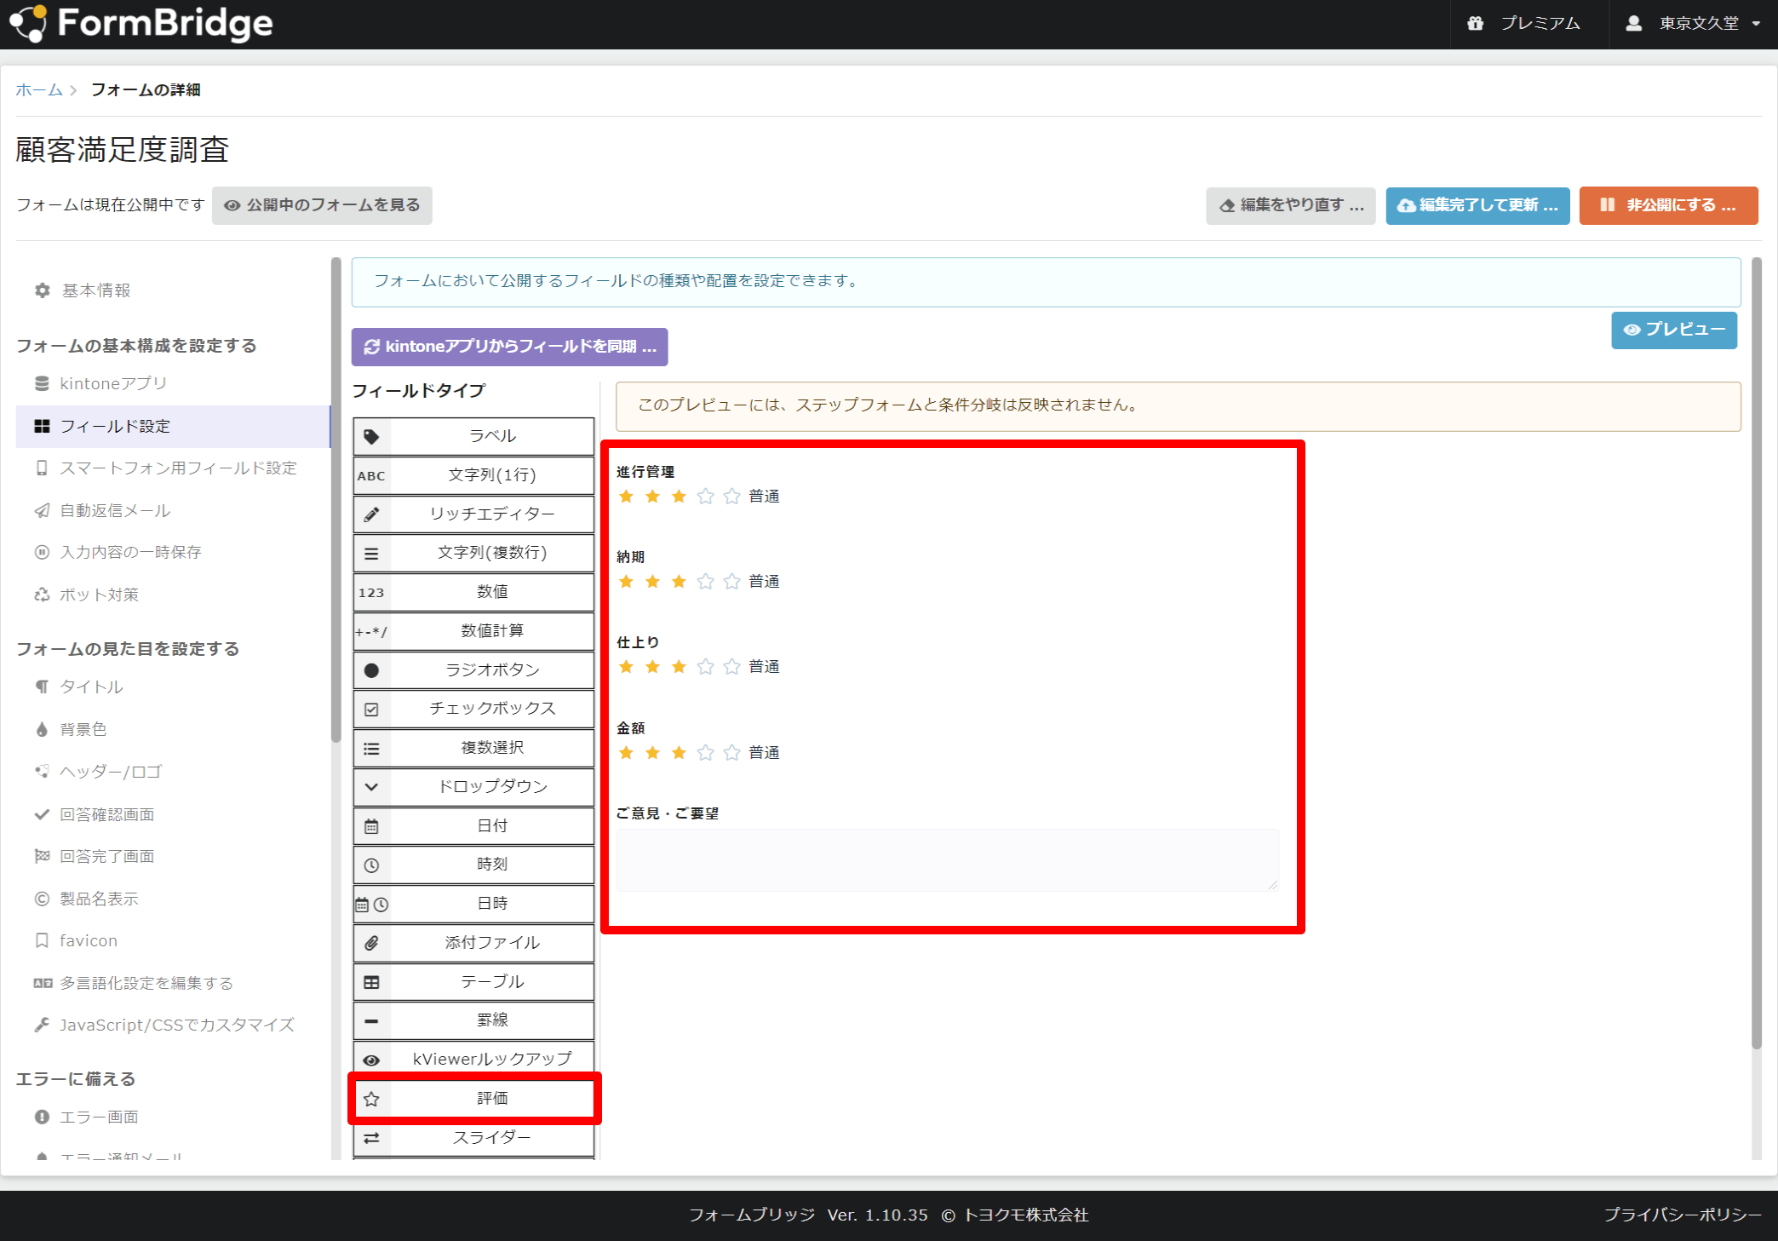Select the ラジオボタン field type
This screenshot has height=1241, width=1778.
491,670
